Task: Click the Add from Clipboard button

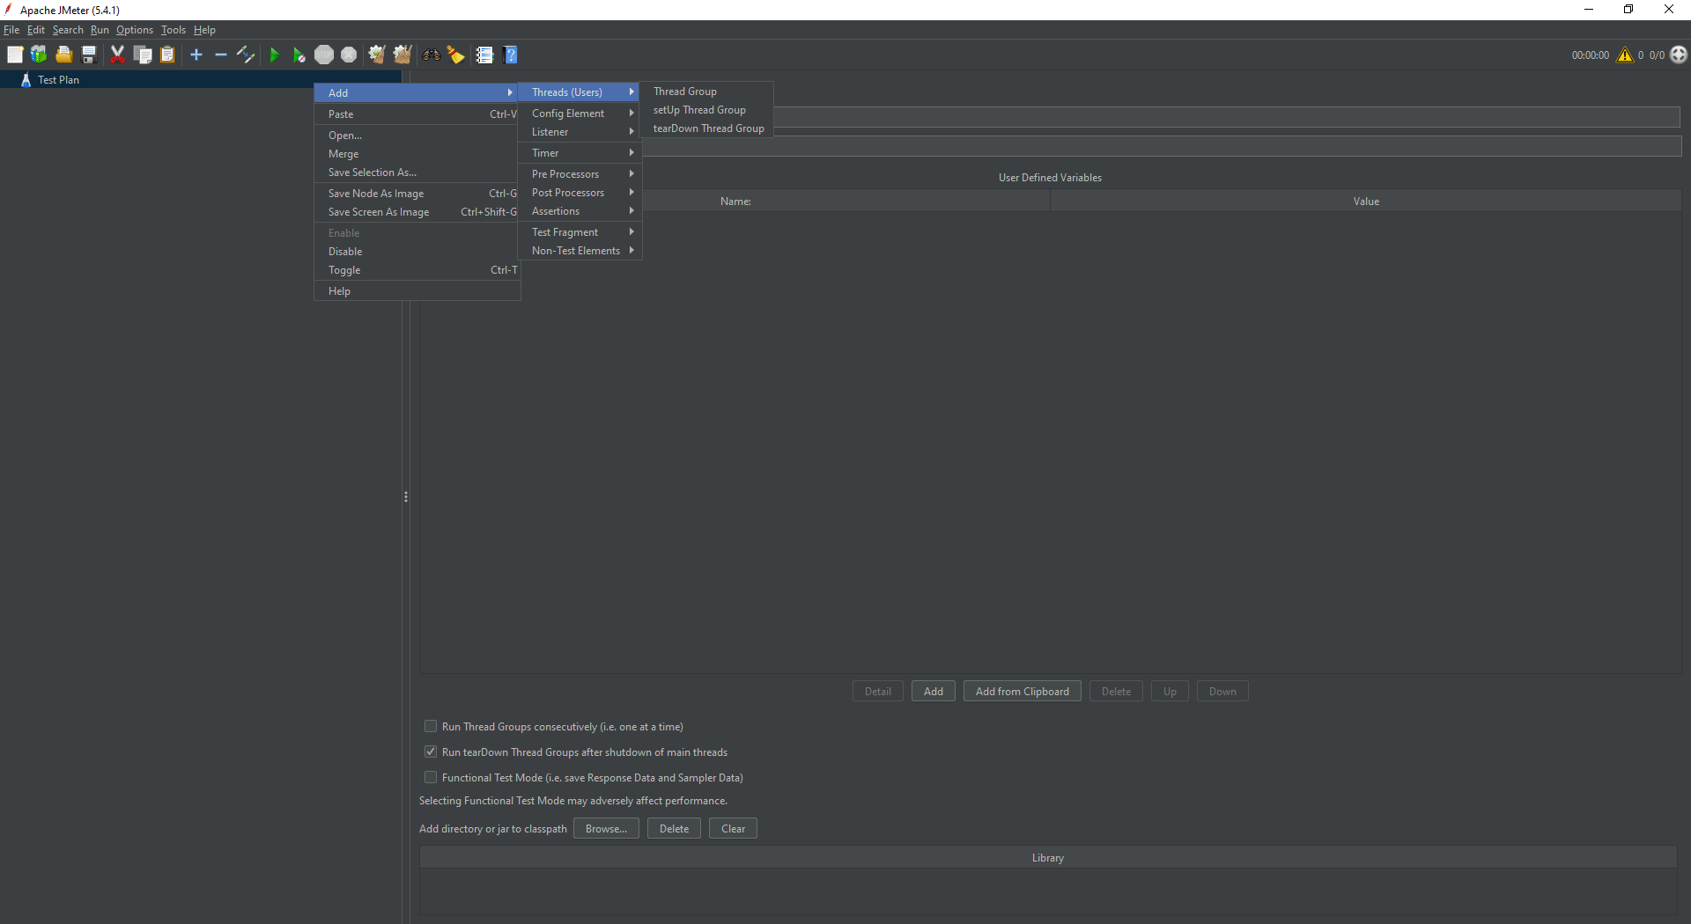Action: tap(1022, 691)
